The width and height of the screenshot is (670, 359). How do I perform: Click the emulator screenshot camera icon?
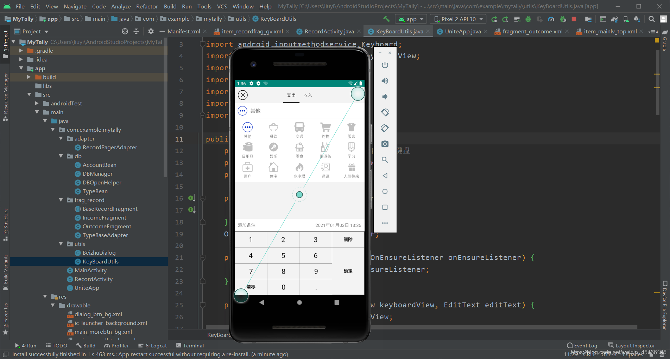click(x=385, y=144)
